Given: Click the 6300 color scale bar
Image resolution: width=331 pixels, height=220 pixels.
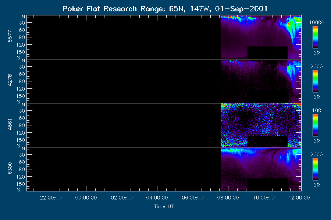Looking at the screenshot, I should click(315, 169).
